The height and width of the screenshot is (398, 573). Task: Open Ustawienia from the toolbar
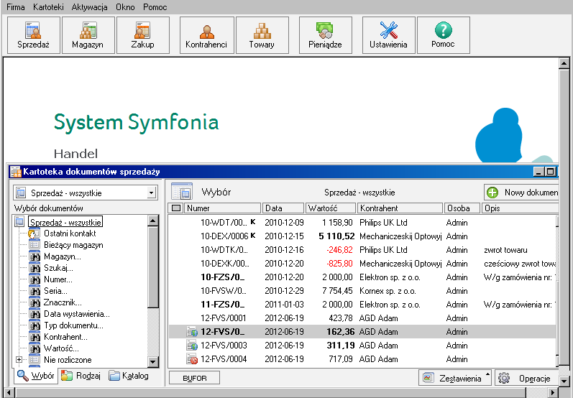[389, 35]
